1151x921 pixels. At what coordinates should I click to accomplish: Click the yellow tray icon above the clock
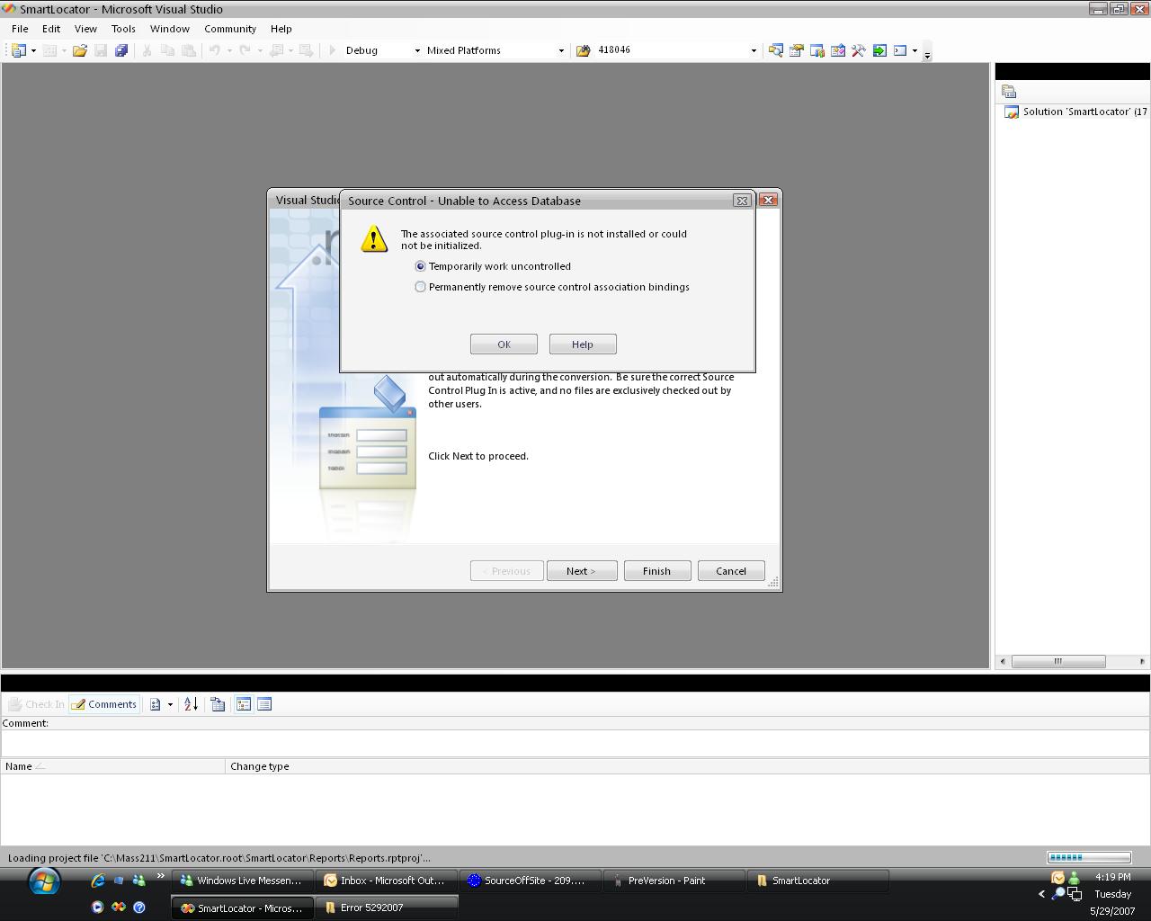pyautogui.click(x=1057, y=877)
